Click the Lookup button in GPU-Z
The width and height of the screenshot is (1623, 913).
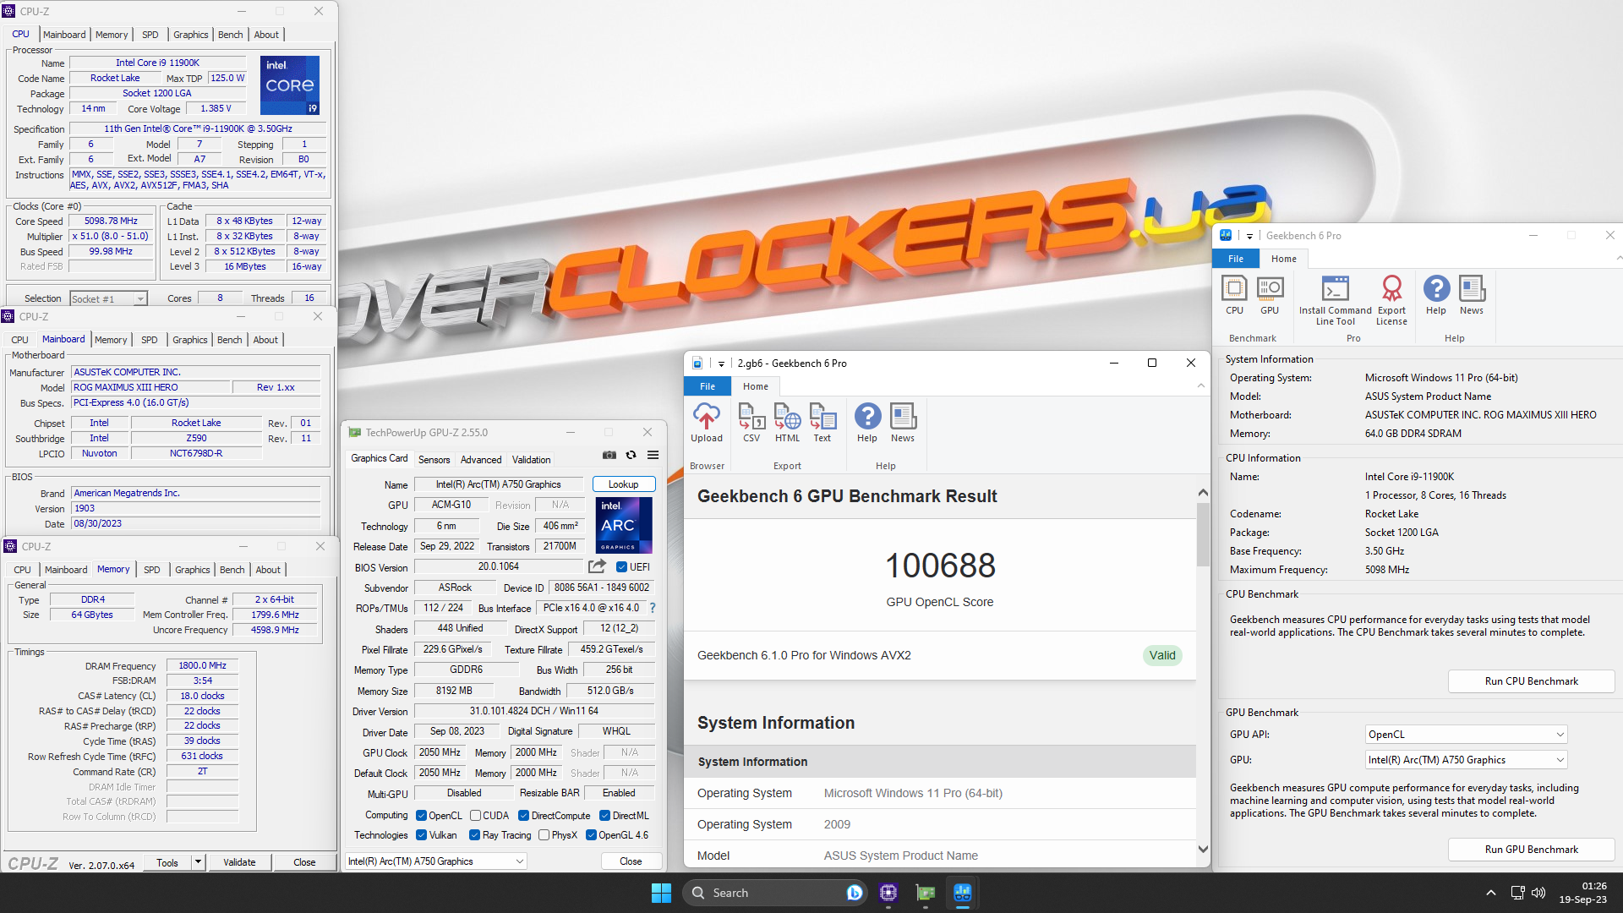[623, 484]
